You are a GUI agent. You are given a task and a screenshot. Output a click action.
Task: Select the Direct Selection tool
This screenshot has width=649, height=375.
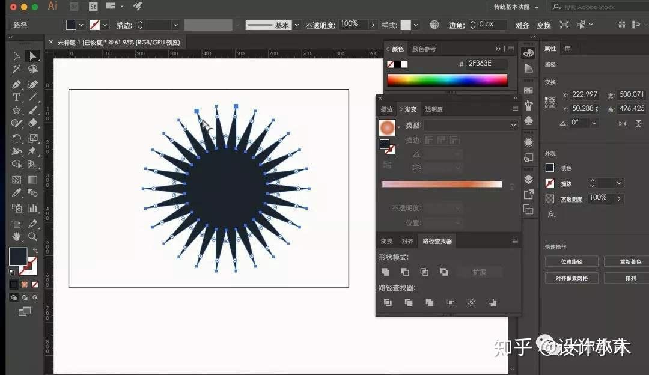pyautogui.click(x=33, y=56)
